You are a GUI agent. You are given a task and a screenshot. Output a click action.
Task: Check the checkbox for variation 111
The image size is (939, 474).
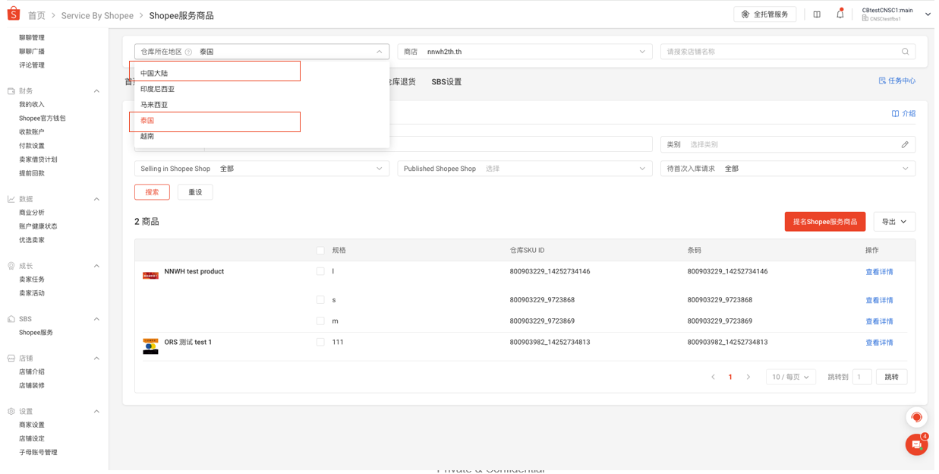[320, 343]
